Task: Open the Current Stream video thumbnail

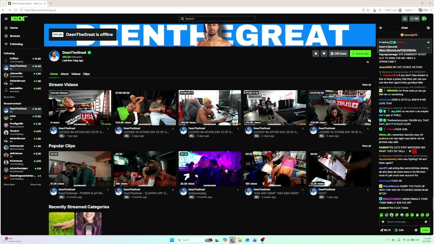Action: (x=80, y=108)
